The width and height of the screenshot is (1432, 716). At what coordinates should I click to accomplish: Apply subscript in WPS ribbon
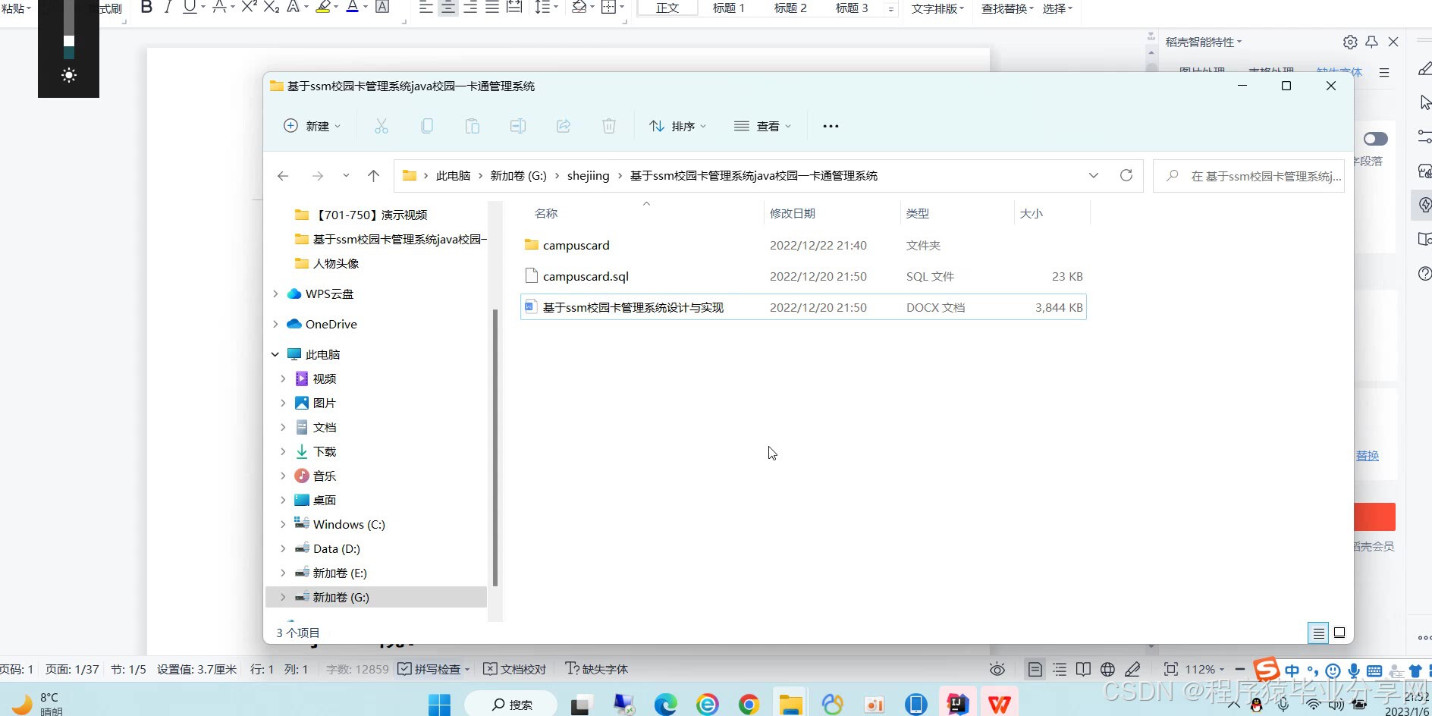[271, 7]
